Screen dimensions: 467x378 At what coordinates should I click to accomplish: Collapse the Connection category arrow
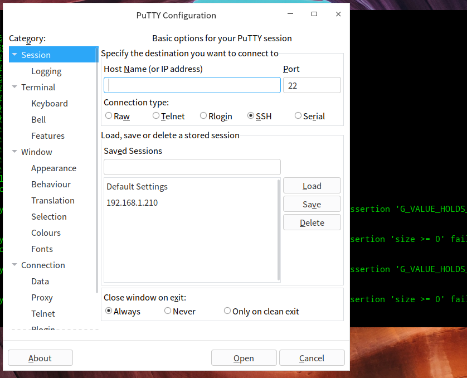coord(14,265)
